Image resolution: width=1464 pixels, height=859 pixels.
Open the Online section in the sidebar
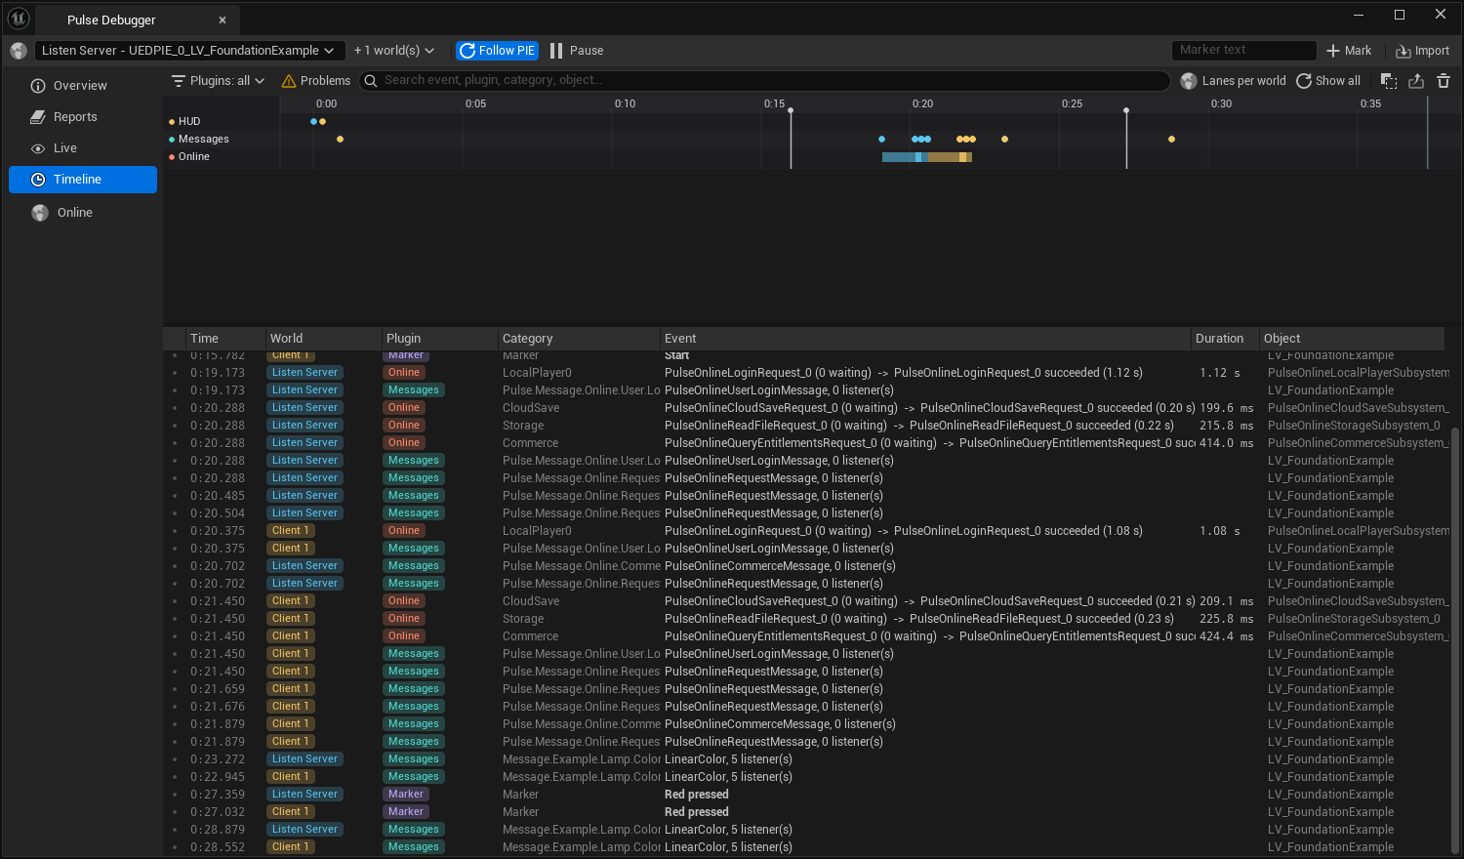point(83,213)
